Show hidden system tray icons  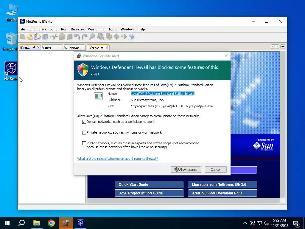click(245, 223)
